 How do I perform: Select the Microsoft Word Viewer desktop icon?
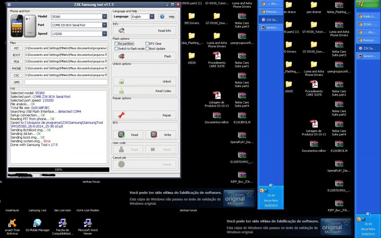pos(87,227)
